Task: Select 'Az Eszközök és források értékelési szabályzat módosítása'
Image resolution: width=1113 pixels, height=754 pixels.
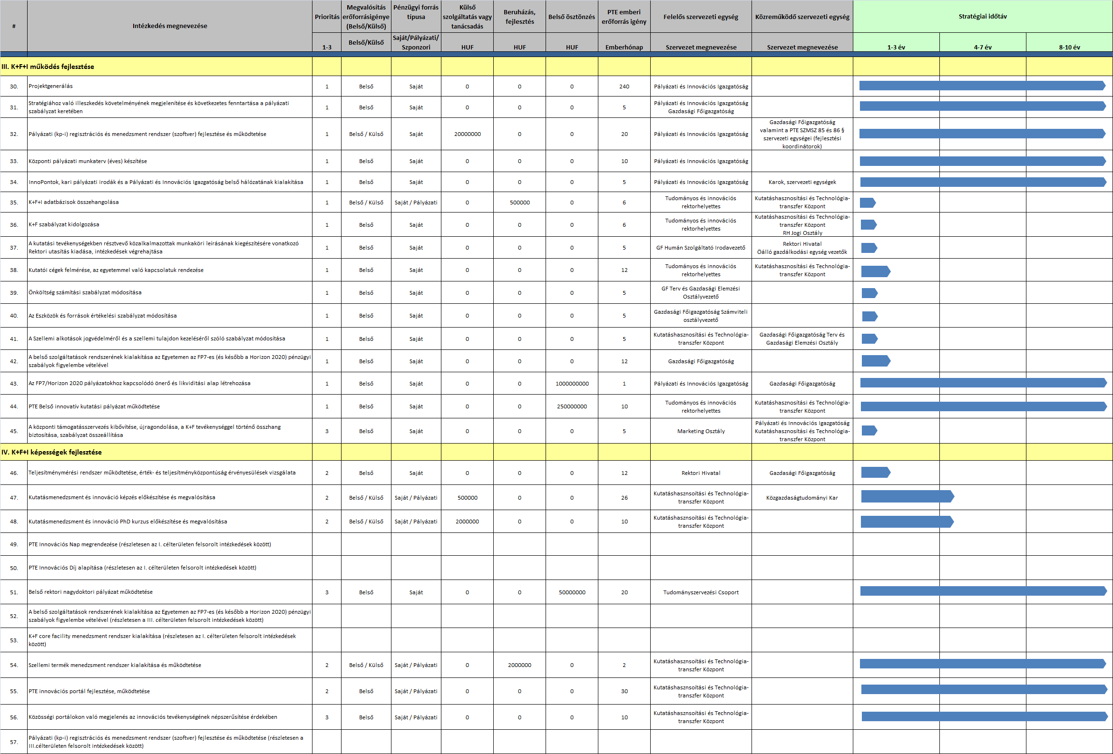Action: 169,316
